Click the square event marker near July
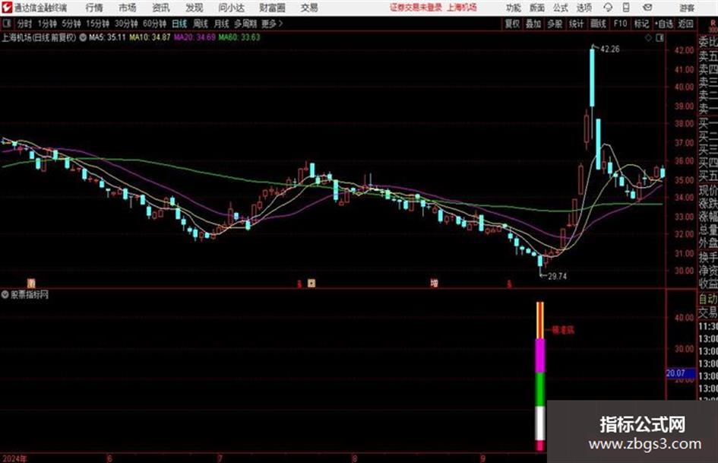 point(312,284)
